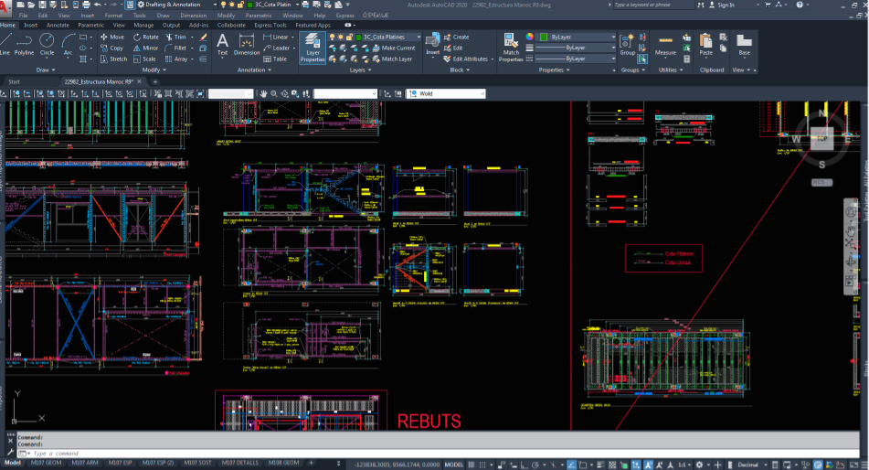Viewport: 869px width, 470px height.
Task: Click the object color wheel in Properties panel
Action: pyautogui.click(x=530, y=37)
